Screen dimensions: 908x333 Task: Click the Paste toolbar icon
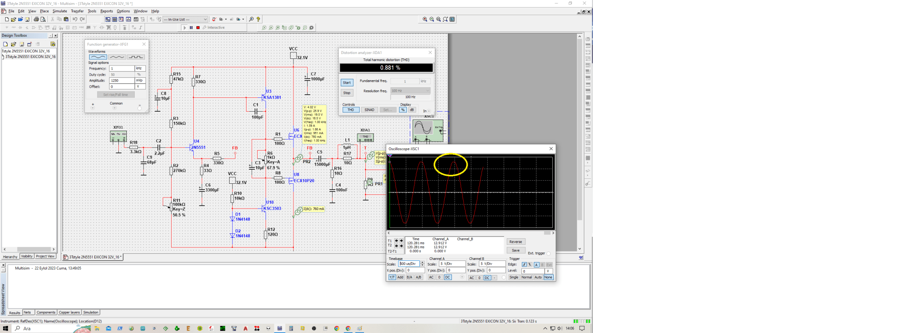point(66,19)
